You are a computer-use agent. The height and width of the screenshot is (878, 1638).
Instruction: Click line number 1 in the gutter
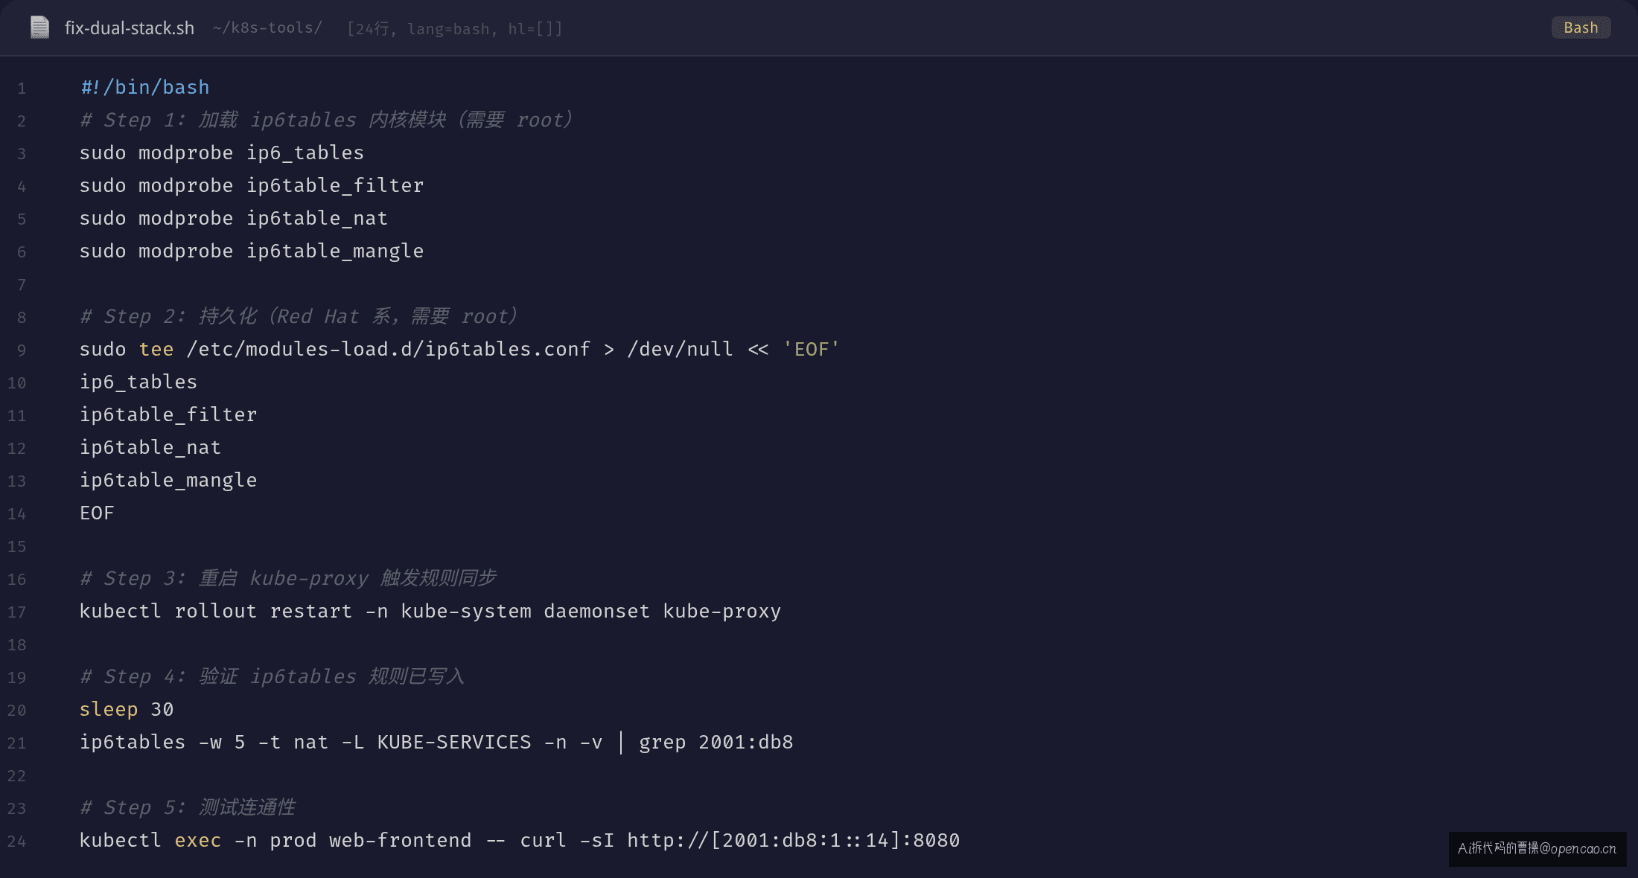pyautogui.click(x=22, y=89)
